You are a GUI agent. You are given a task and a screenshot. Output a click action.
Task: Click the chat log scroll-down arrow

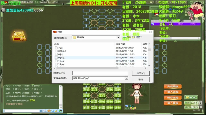click(61, 108)
